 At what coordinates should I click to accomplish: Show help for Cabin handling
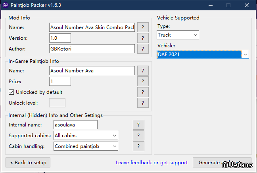point(138,146)
